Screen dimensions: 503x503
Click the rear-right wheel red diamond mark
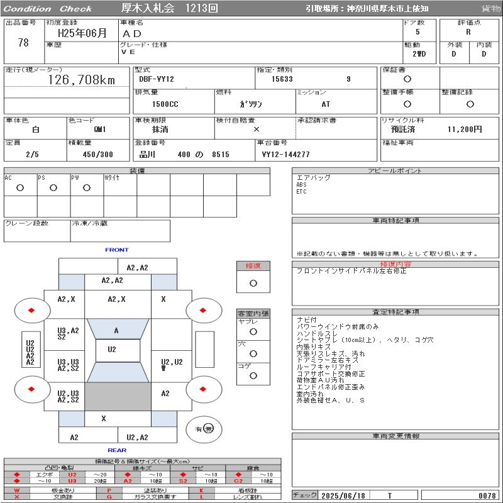[202, 389]
